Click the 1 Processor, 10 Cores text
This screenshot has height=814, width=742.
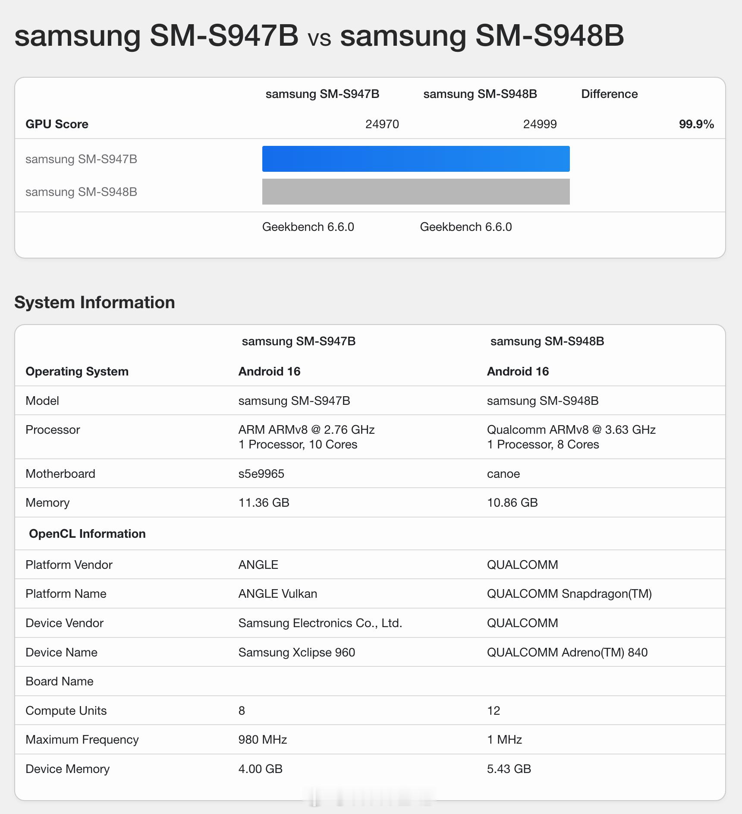point(298,445)
